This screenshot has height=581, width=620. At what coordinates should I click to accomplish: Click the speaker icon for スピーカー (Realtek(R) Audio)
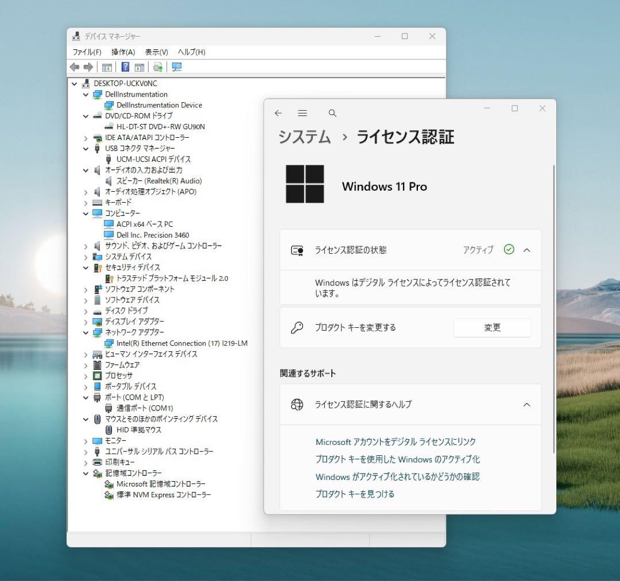(108, 181)
